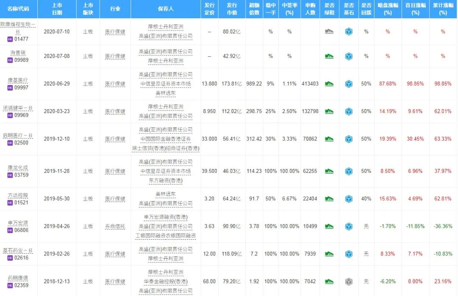Open sponsor link 华泰金融控股(香港)
Screen dimensions: 458x296
coord(166,282)
